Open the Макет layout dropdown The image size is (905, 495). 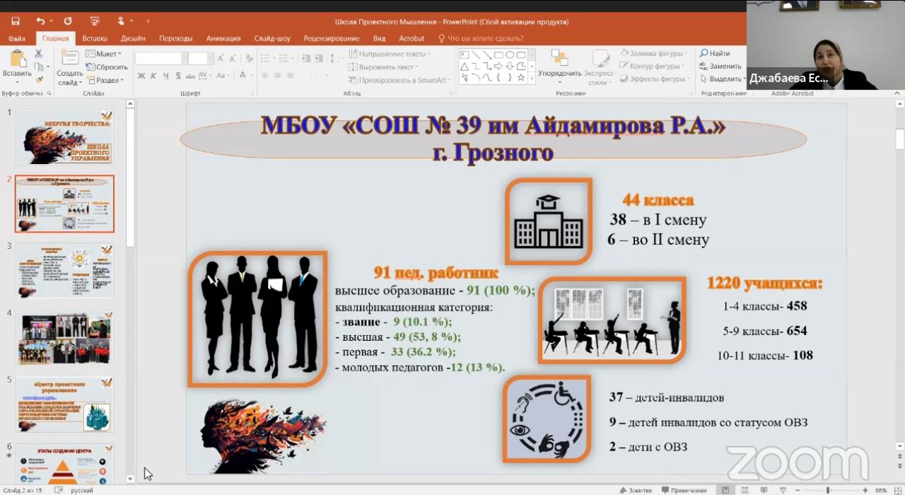tap(103, 54)
